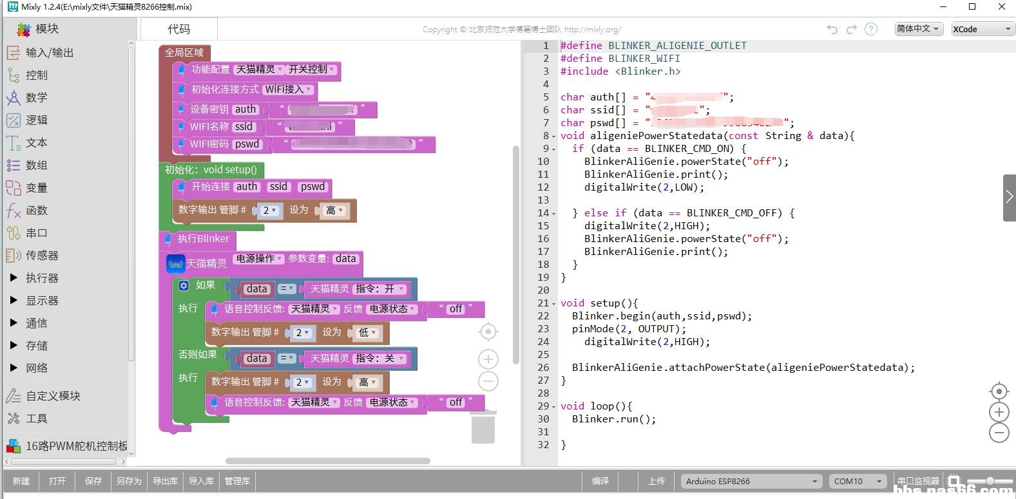Zoom in on the block workspace
The width and height of the screenshot is (1016, 499).
pyautogui.click(x=488, y=359)
